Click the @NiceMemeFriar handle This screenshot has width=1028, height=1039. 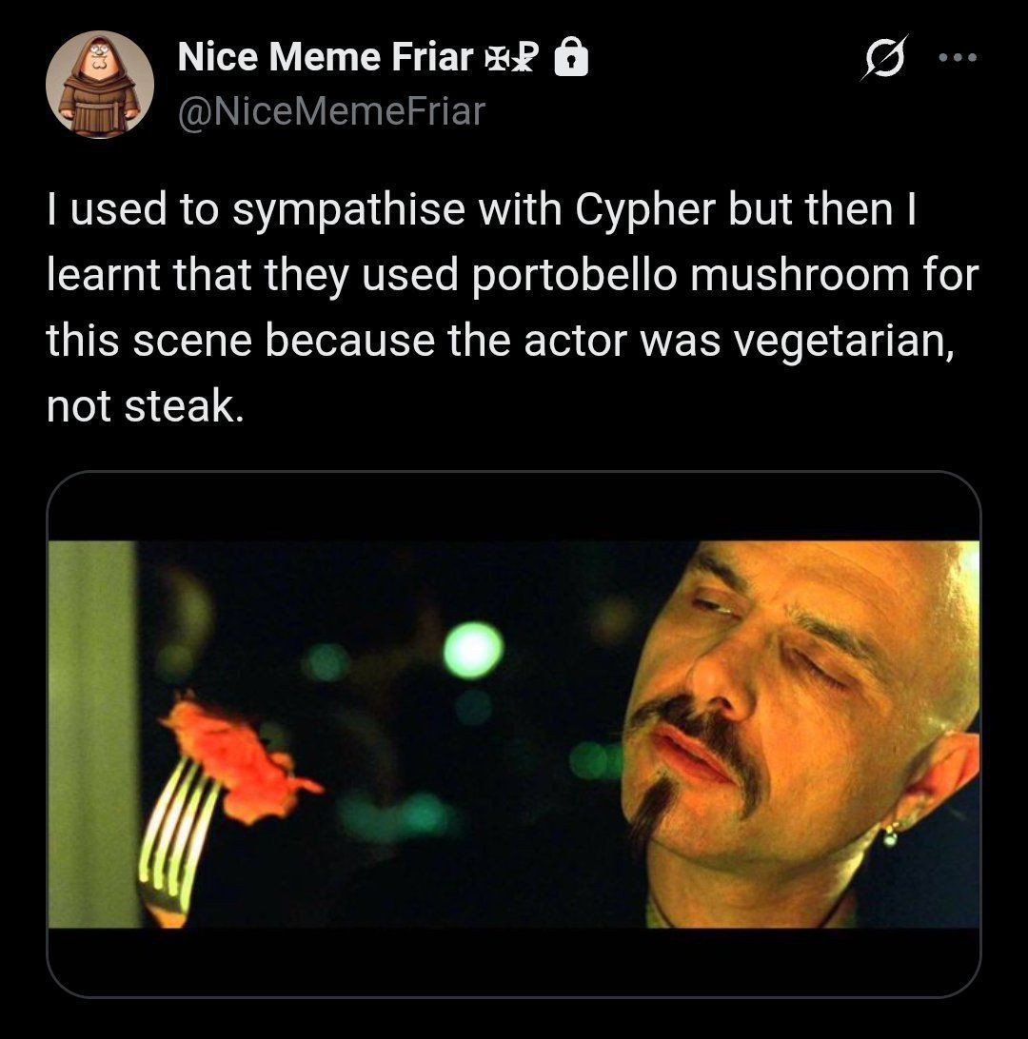(x=331, y=111)
